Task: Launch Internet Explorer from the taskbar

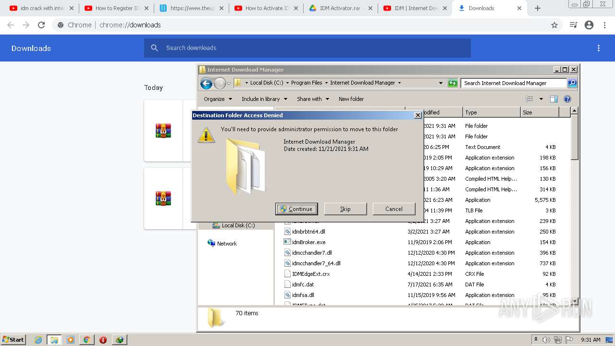Action: 38,340
